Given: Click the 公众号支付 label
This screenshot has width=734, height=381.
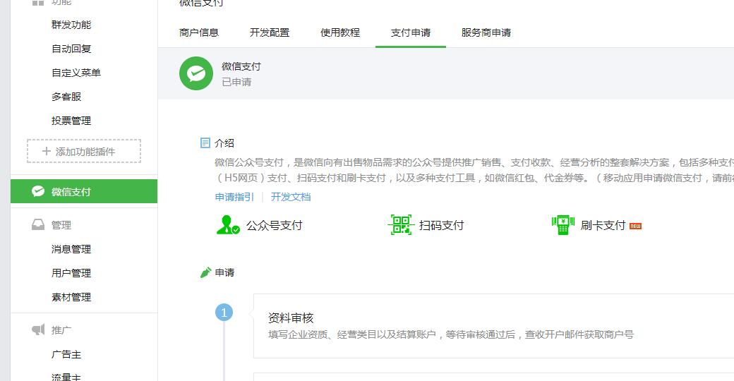Looking at the screenshot, I should coord(275,226).
